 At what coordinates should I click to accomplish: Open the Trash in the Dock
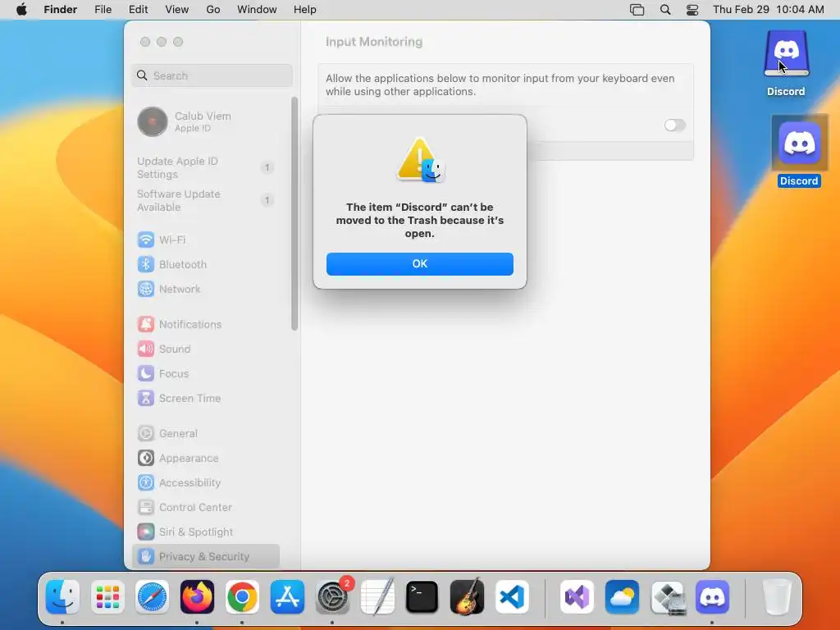(x=777, y=596)
